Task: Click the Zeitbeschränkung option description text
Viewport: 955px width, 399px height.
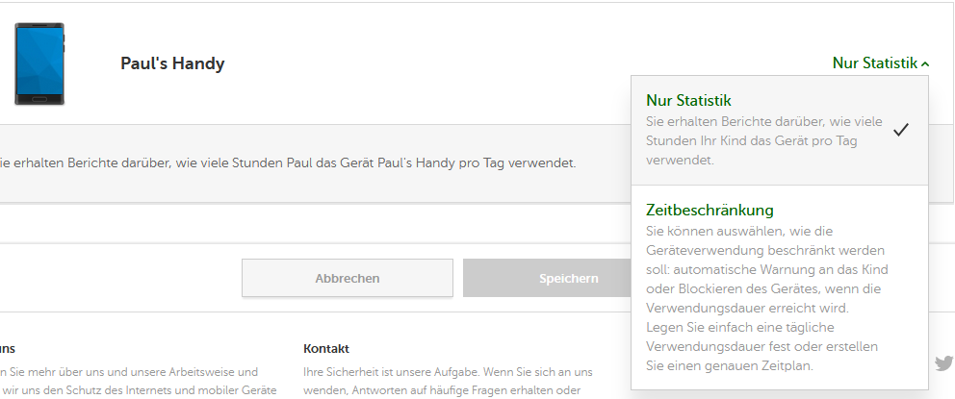Action: coord(765,298)
